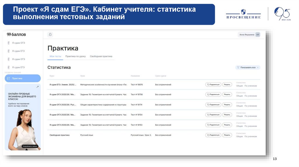This screenshot has height=167, width=299.
Task: Click the Русский язык. Урок 2. cell
Action: pos(141,135)
